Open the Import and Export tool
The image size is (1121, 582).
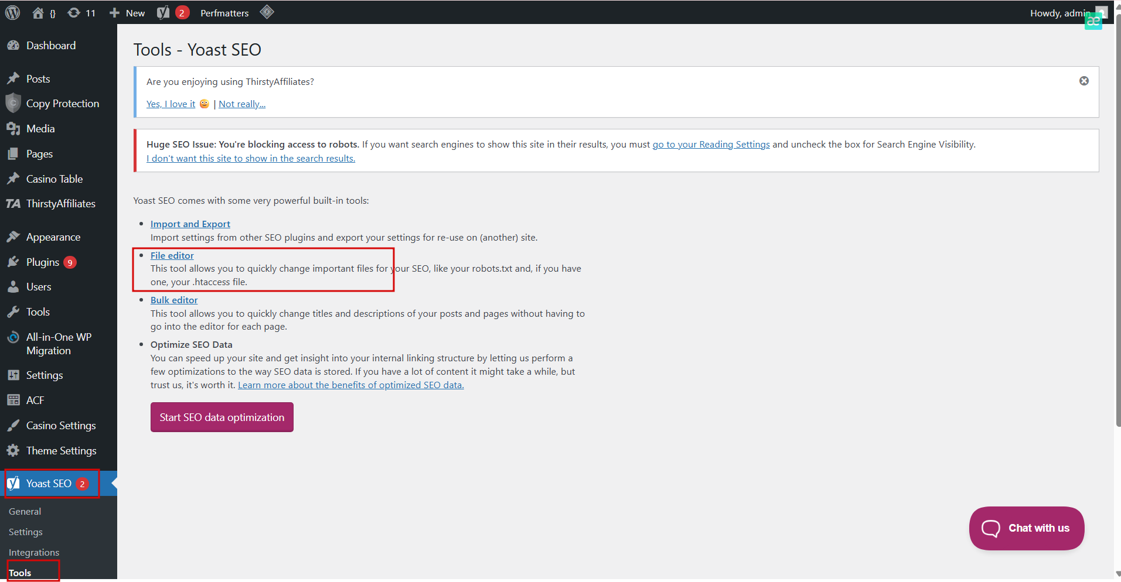point(190,224)
